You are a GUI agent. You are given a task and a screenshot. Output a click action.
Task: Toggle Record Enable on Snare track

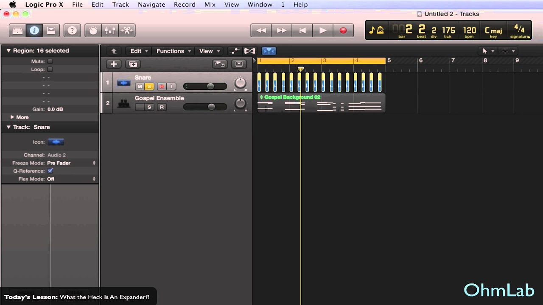162,86
